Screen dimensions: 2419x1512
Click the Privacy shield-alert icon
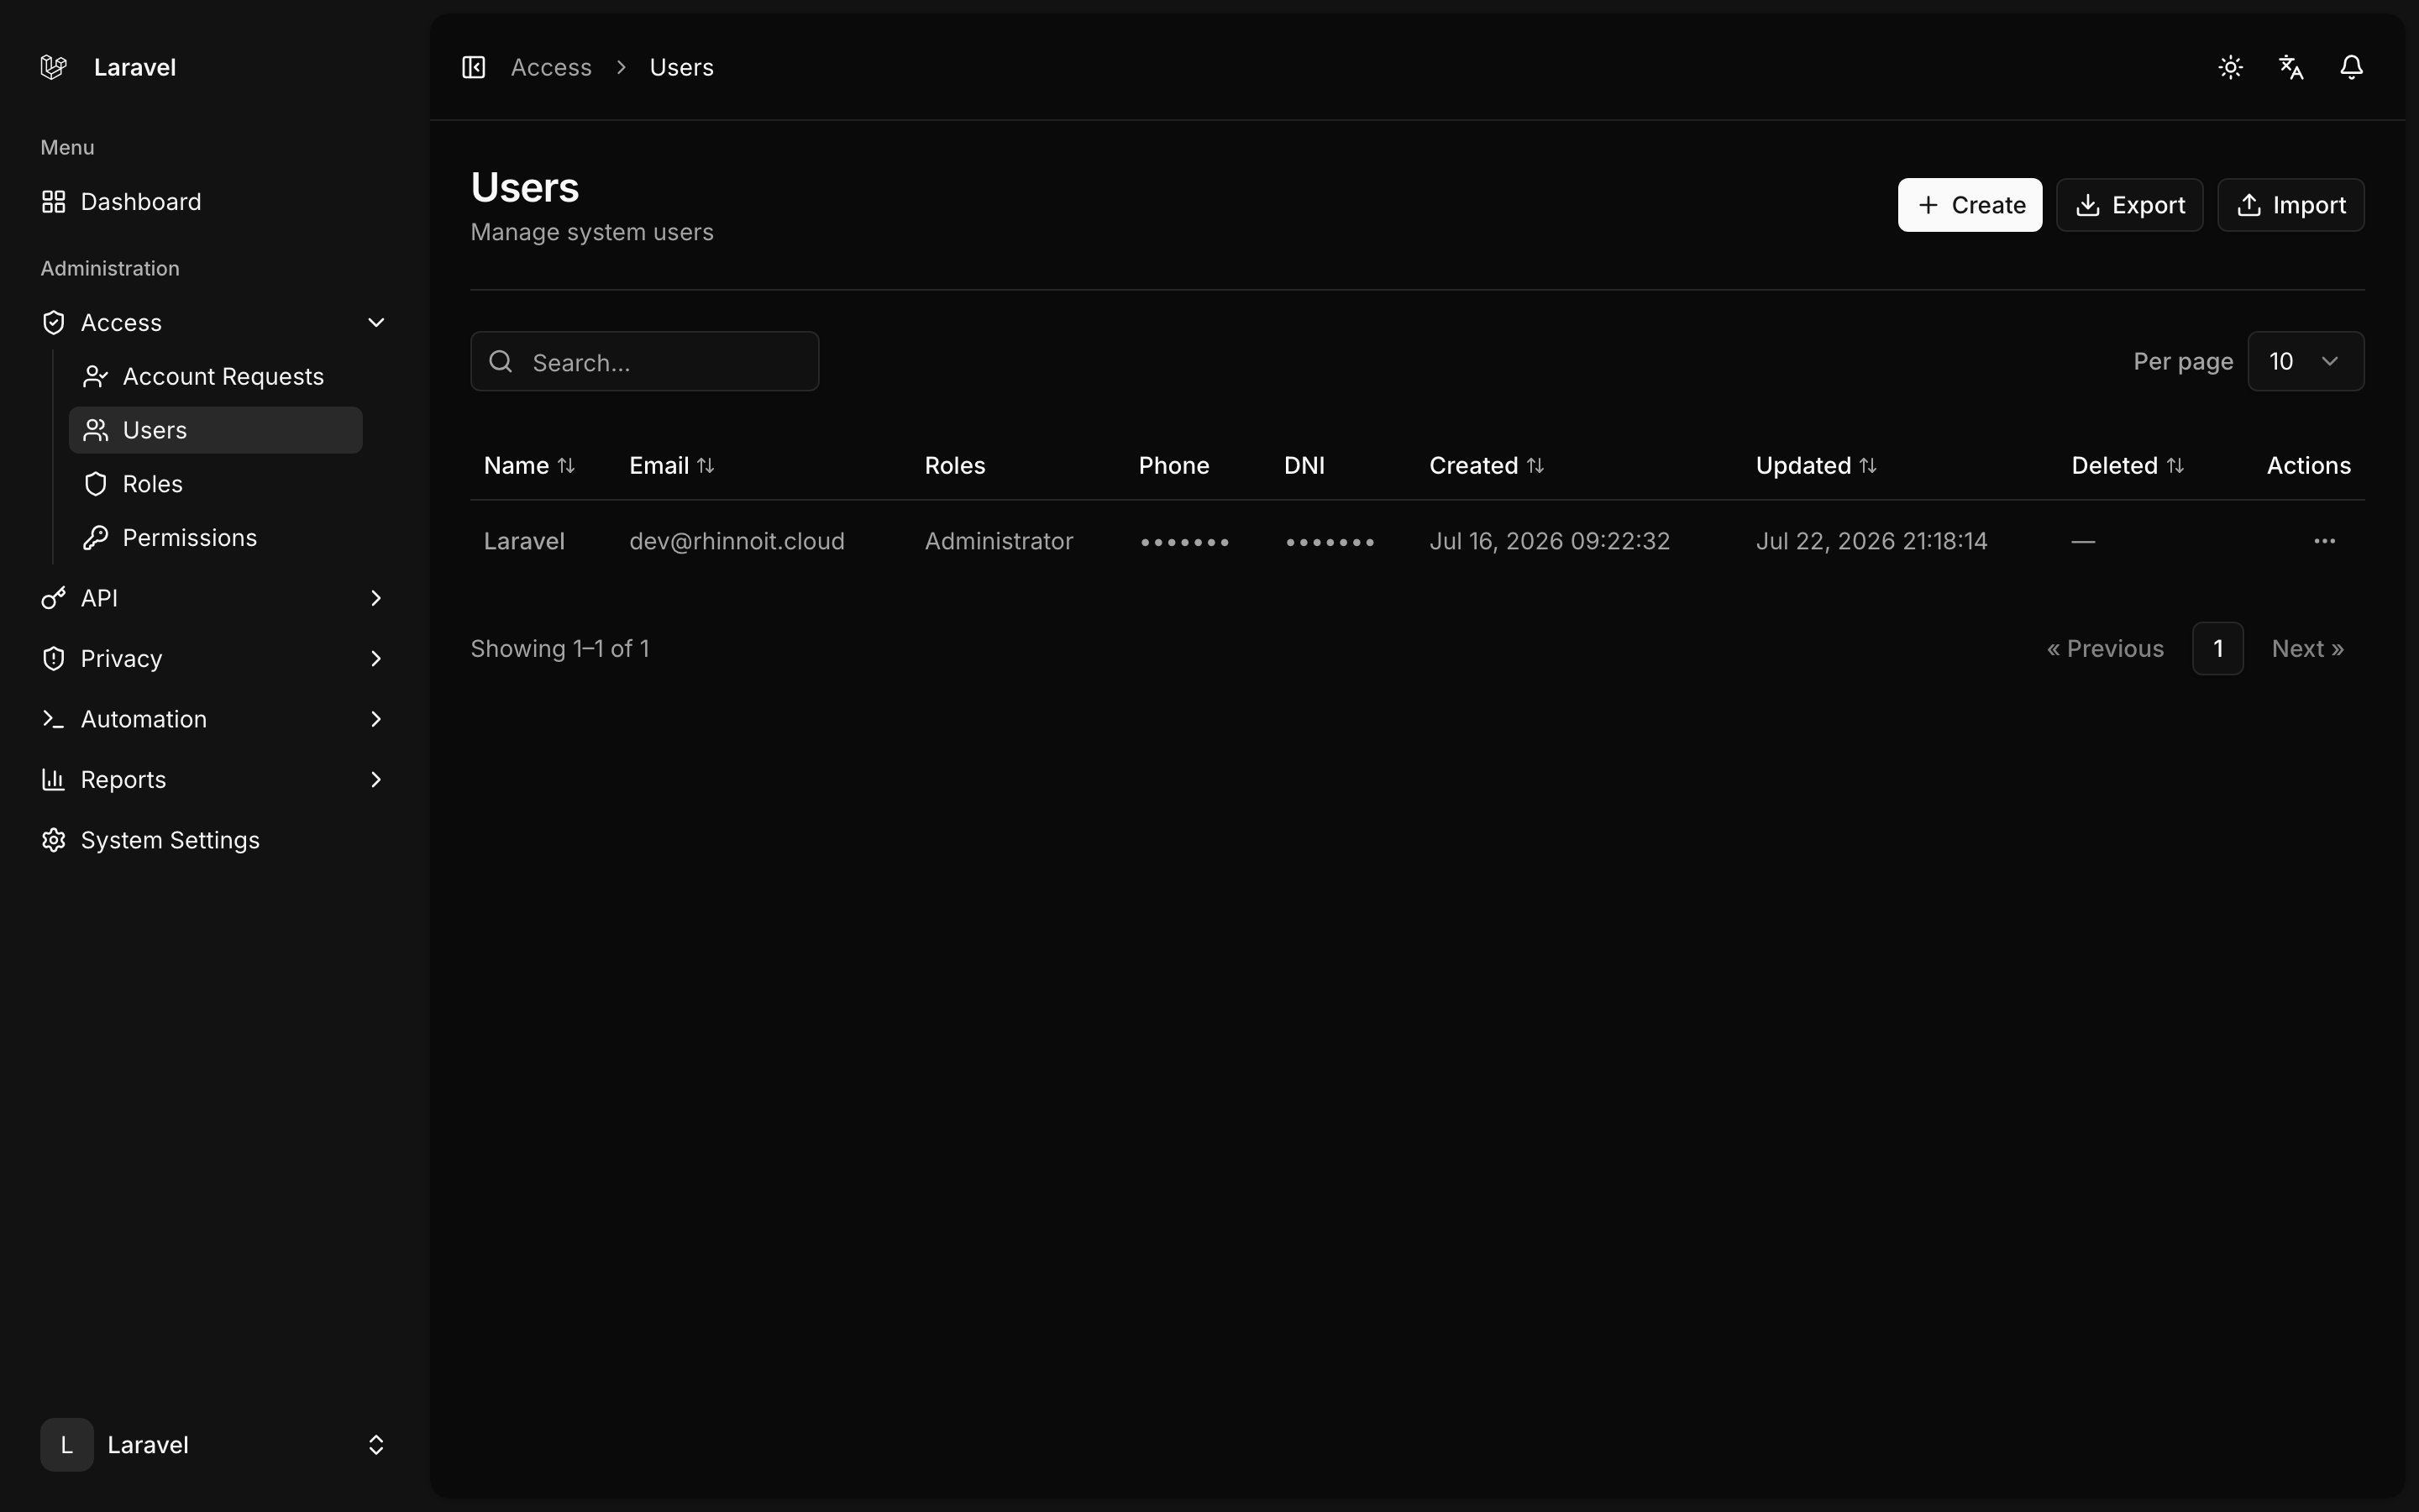[x=54, y=659]
